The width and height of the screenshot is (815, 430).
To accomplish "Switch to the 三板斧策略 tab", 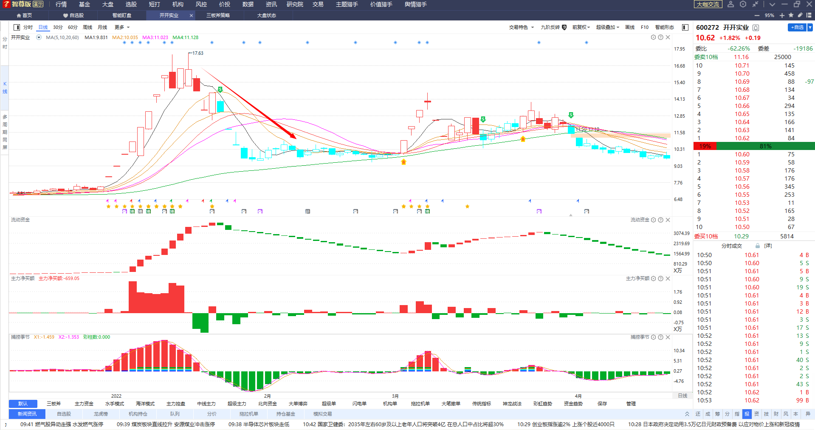I will coord(218,15).
